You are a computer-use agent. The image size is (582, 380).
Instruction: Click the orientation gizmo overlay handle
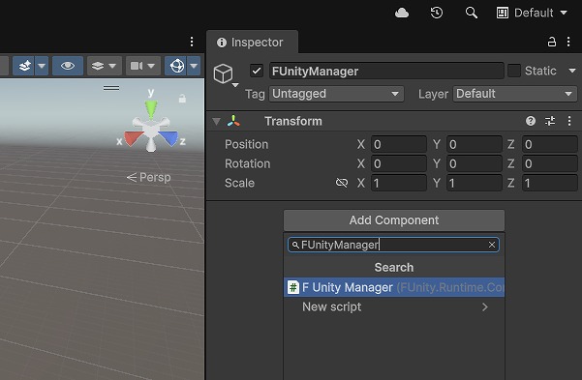coord(111,88)
